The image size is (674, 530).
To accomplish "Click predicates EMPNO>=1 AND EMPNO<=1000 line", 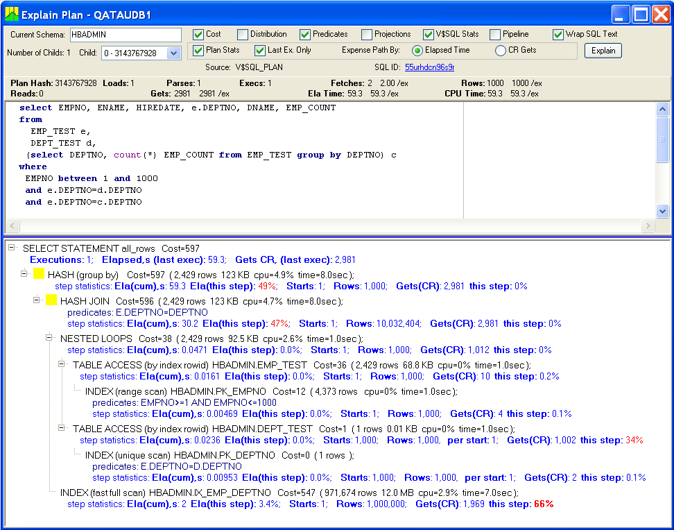I will click(184, 402).
